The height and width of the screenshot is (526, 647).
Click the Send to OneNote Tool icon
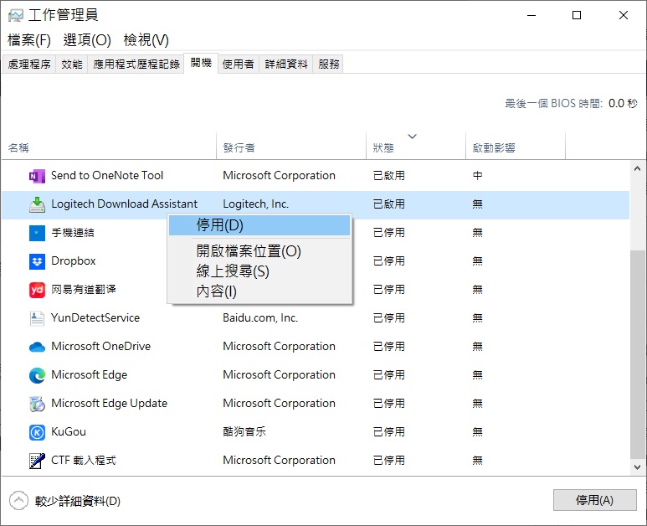(37, 176)
